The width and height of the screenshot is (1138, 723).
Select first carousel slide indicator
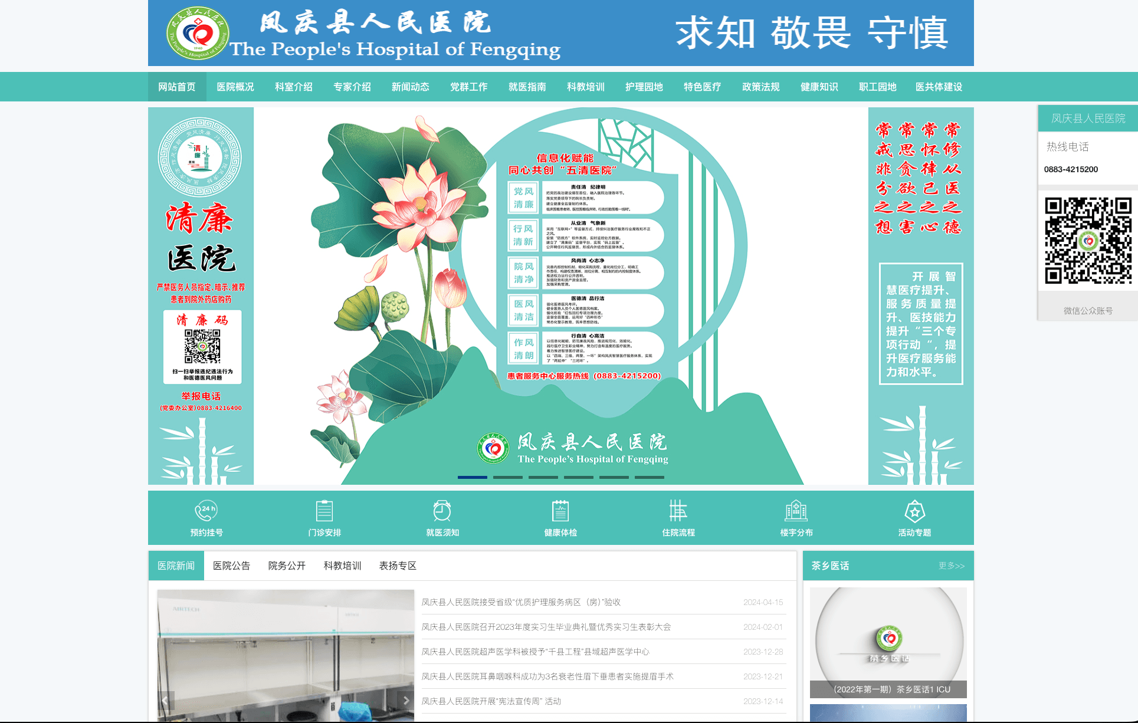[473, 477]
